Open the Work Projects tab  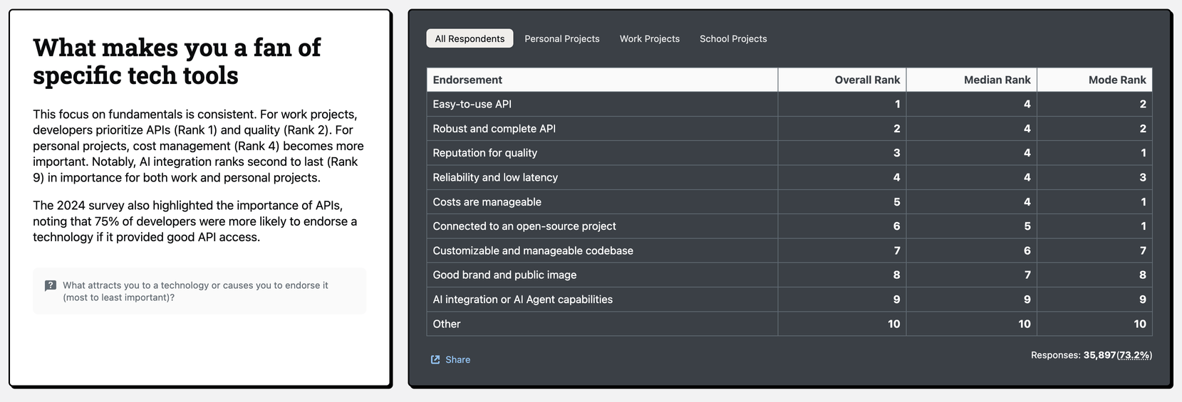[x=649, y=38]
